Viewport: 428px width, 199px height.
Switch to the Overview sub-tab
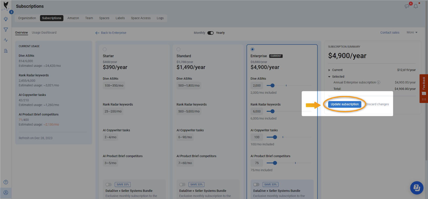pyautogui.click(x=21, y=33)
